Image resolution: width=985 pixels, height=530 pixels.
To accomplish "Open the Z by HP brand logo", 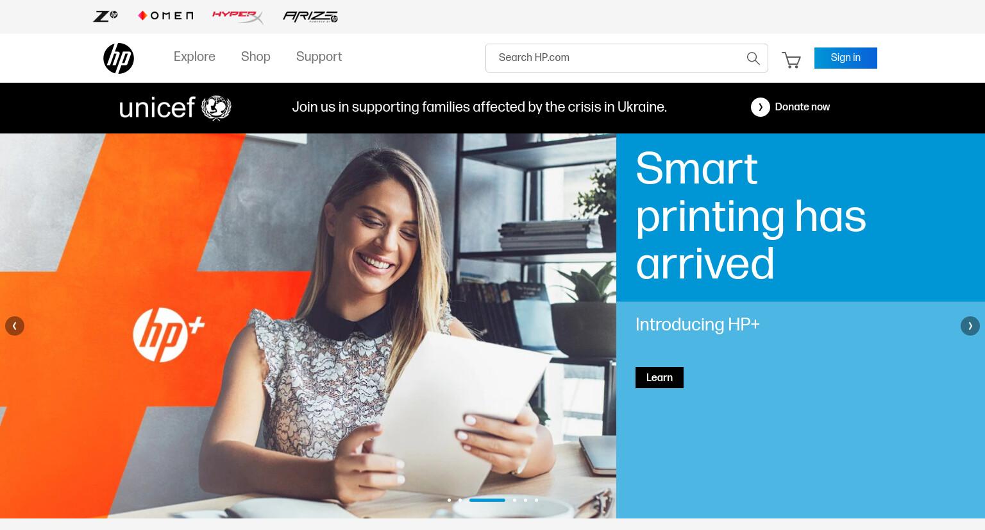I will pyautogui.click(x=105, y=16).
